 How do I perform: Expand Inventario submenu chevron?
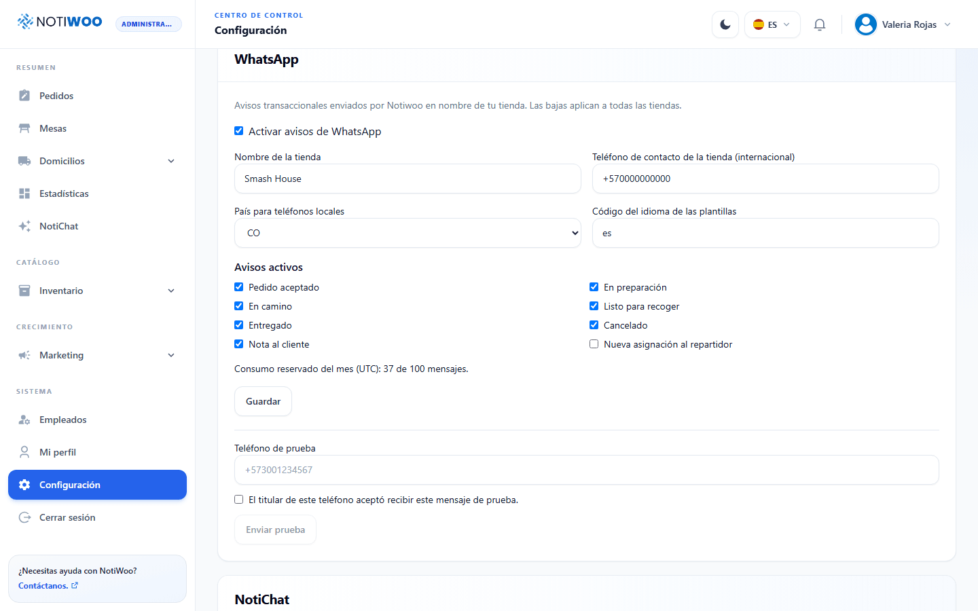tap(171, 291)
